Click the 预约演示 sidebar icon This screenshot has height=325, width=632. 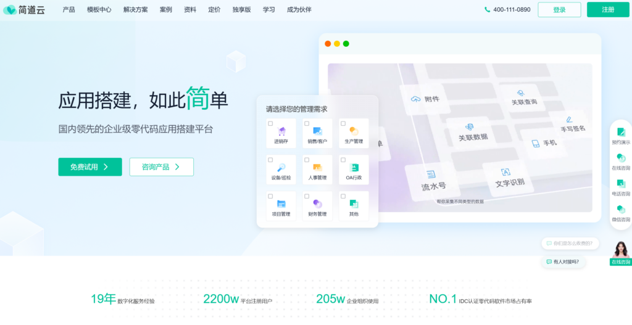coord(621,132)
